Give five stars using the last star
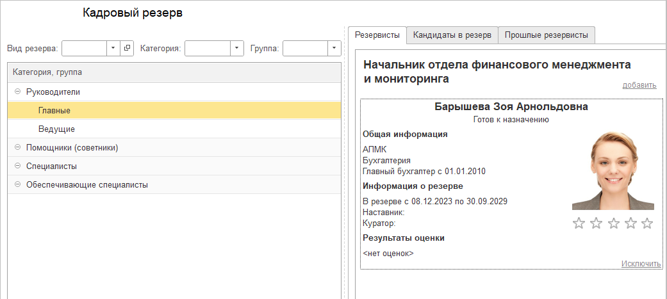Viewport: 667px width, 299px height. (x=647, y=223)
